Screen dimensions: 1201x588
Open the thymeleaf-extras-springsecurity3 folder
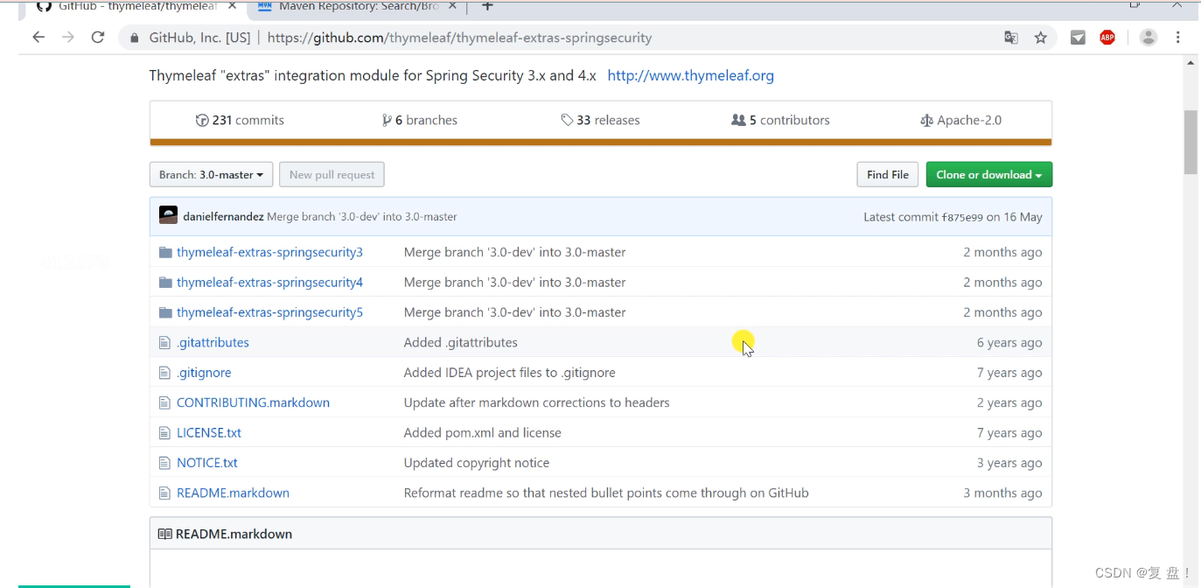(x=269, y=252)
